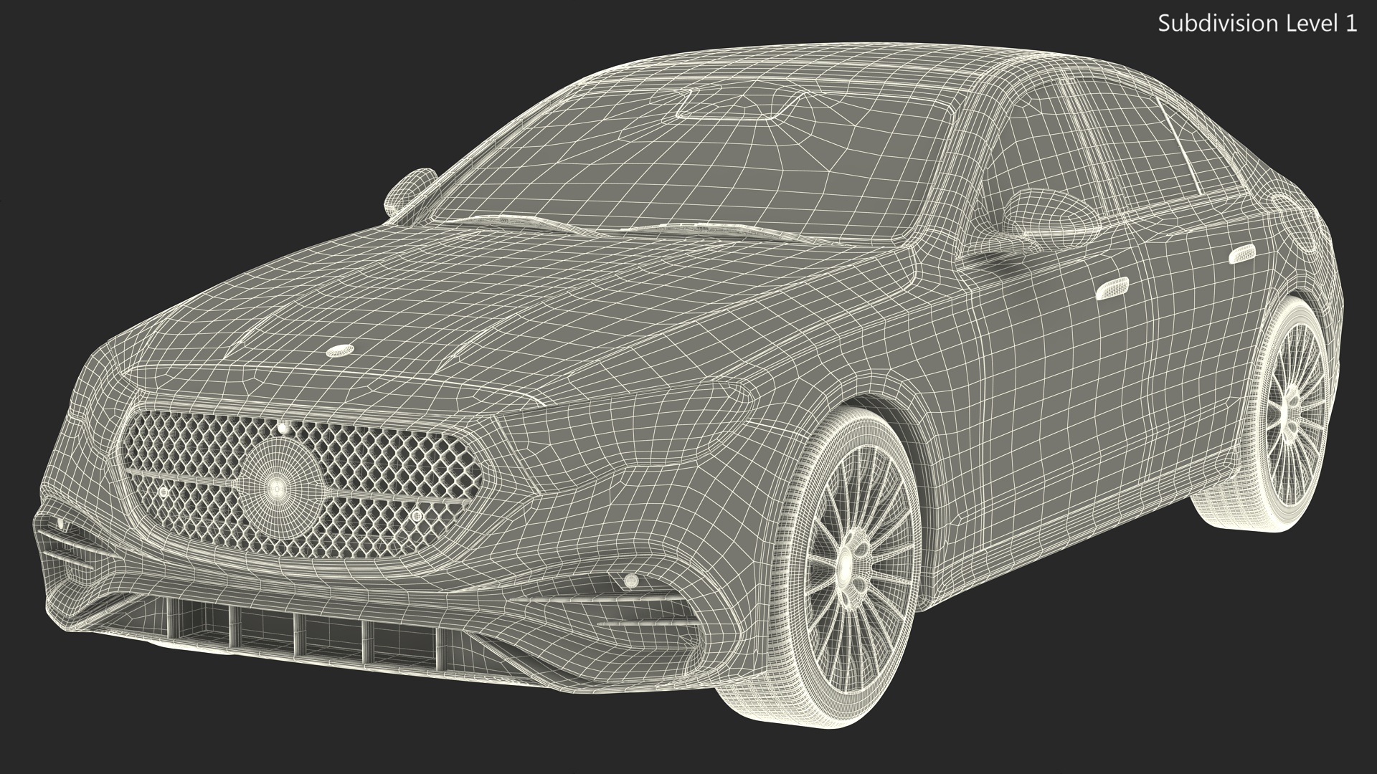Screen dimensions: 1377x774
Task: Click the round hood badge above the grille
Action: click(339, 351)
